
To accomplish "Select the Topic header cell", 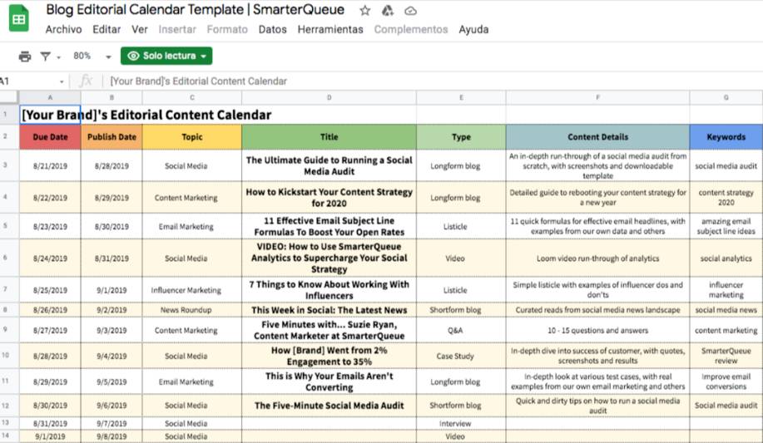I will (x=191, y=137).
